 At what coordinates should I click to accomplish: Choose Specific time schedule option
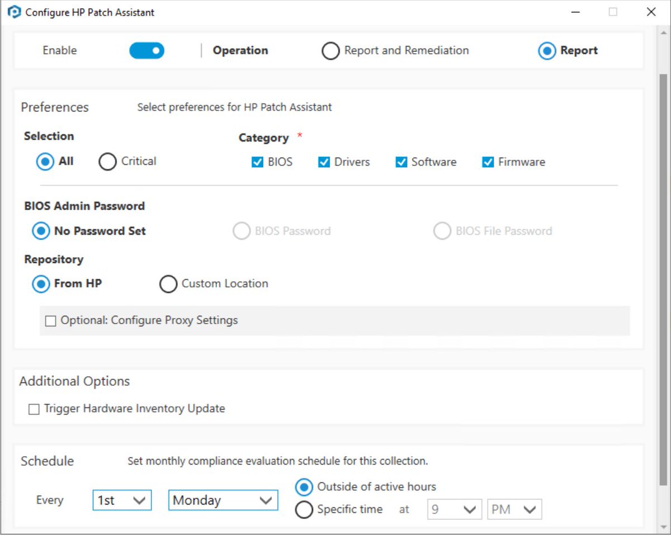click(304, 510)
